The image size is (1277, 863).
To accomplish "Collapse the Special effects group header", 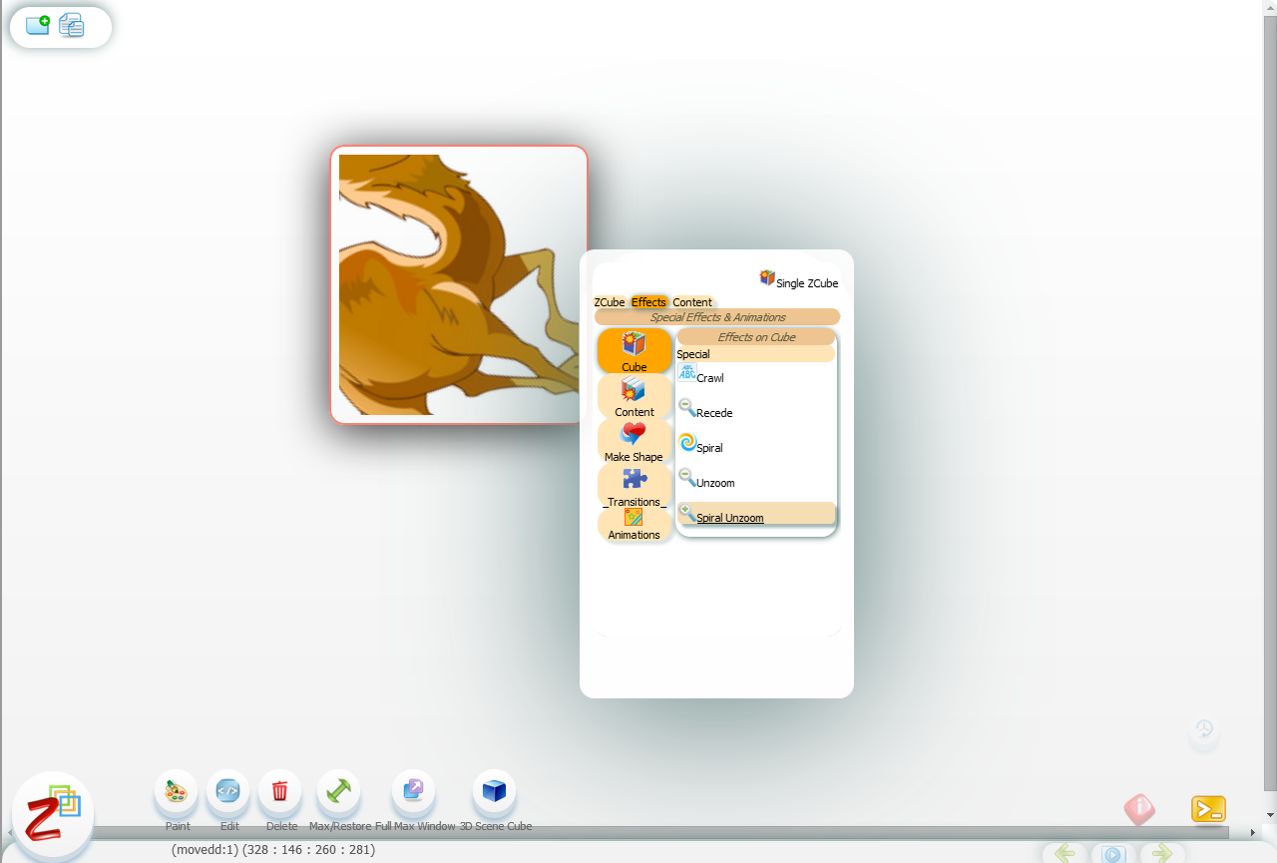I will [754, 354].
